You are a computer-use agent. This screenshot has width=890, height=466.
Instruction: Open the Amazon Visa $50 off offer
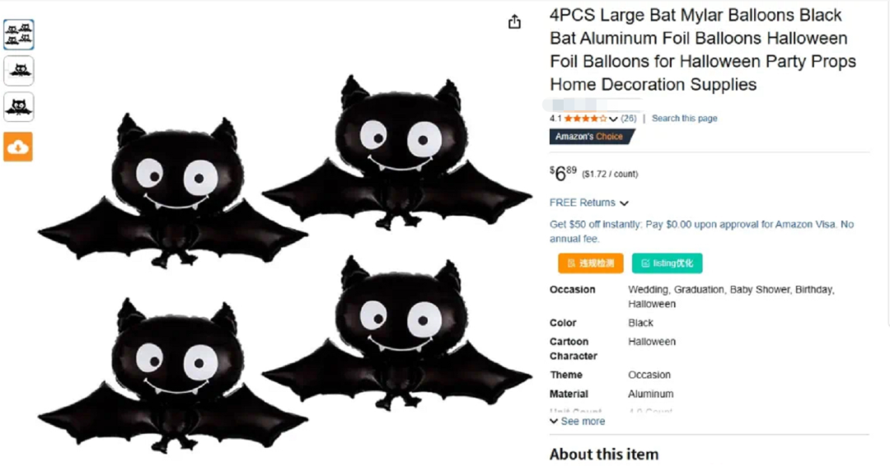701,231
